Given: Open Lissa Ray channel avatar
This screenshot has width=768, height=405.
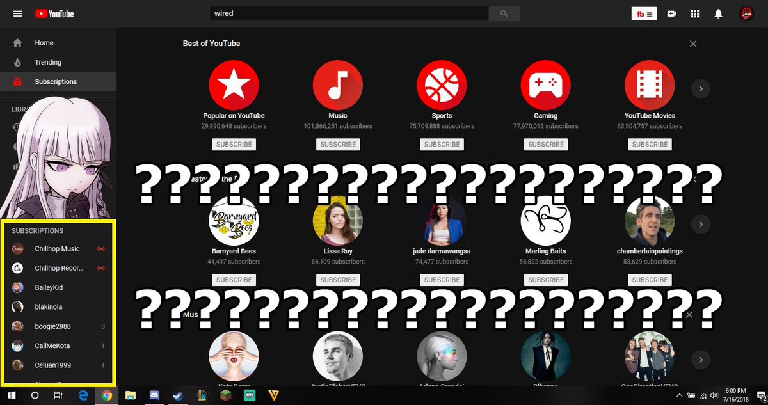Looking at the screenshot, I should tap(338, 221).
